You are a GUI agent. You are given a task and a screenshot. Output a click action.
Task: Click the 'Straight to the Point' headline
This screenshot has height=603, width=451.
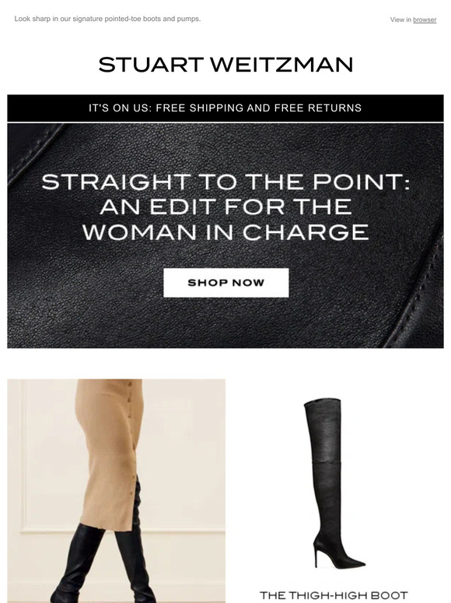226,182
